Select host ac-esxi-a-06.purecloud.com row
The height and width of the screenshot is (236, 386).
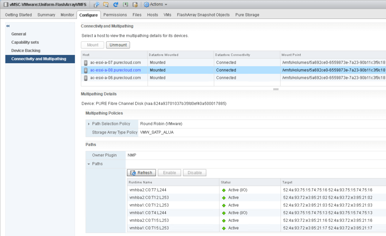(x=233, y=78)
